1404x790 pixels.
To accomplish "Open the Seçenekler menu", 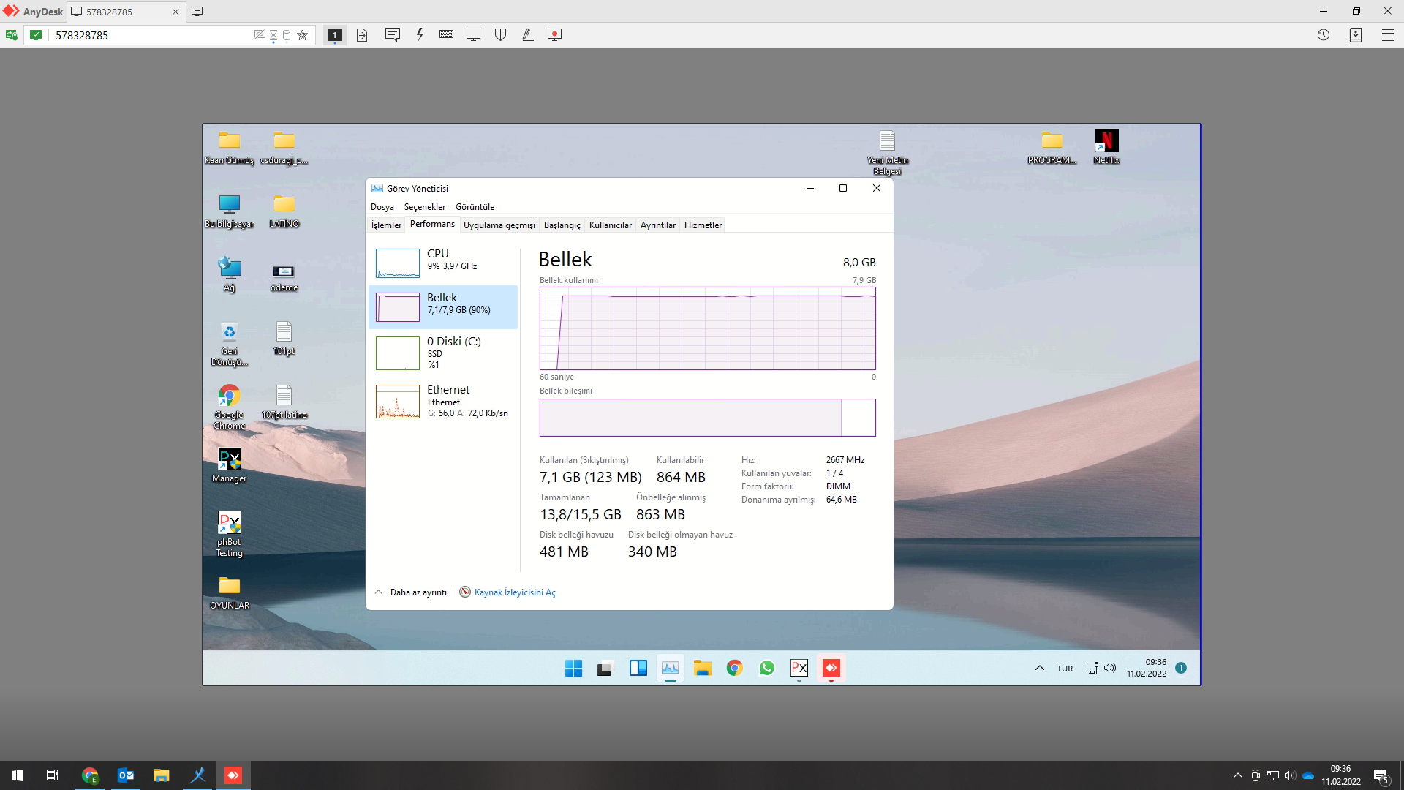I will coord(425,207).
